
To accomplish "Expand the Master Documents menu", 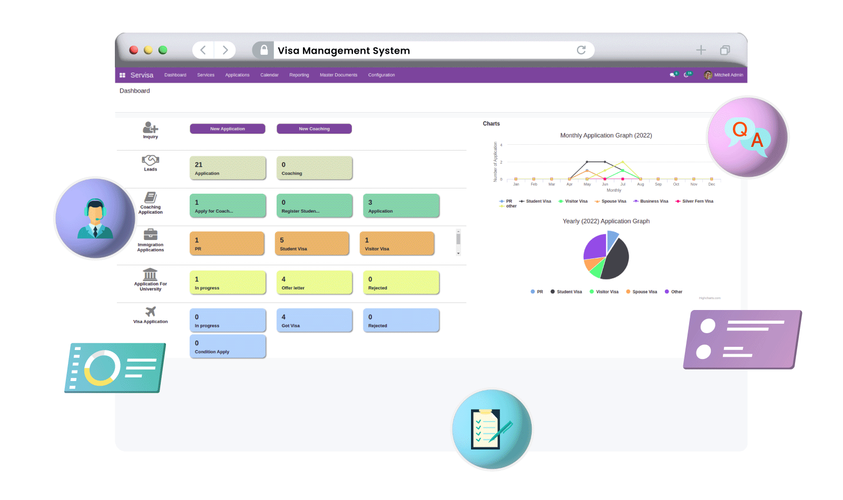I will (x=338, y=75).
